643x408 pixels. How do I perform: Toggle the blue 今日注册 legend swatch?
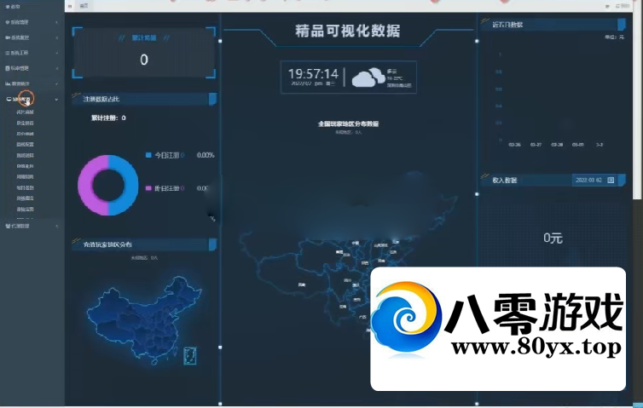[148, 155]
